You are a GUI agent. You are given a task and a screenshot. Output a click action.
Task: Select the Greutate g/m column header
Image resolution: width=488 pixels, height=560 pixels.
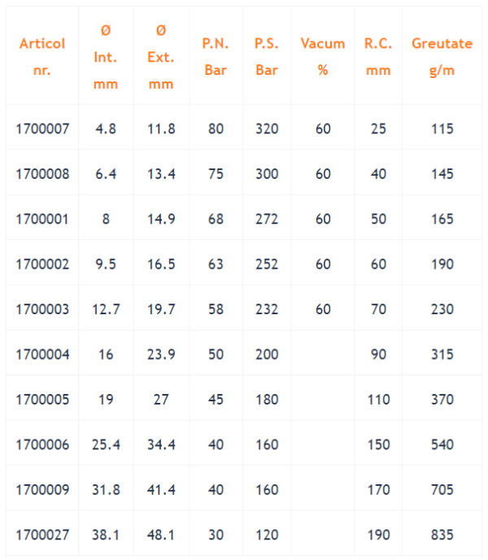pyautogui.click(x=442, y=57)
